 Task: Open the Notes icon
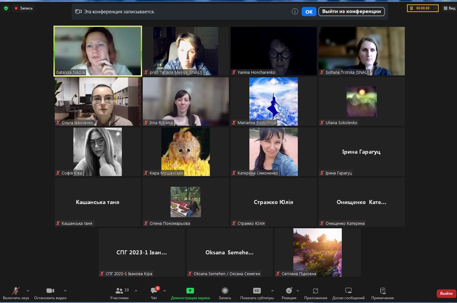point(382,291)
